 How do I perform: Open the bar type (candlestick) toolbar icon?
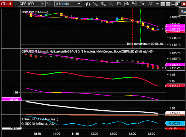(88, 4)
